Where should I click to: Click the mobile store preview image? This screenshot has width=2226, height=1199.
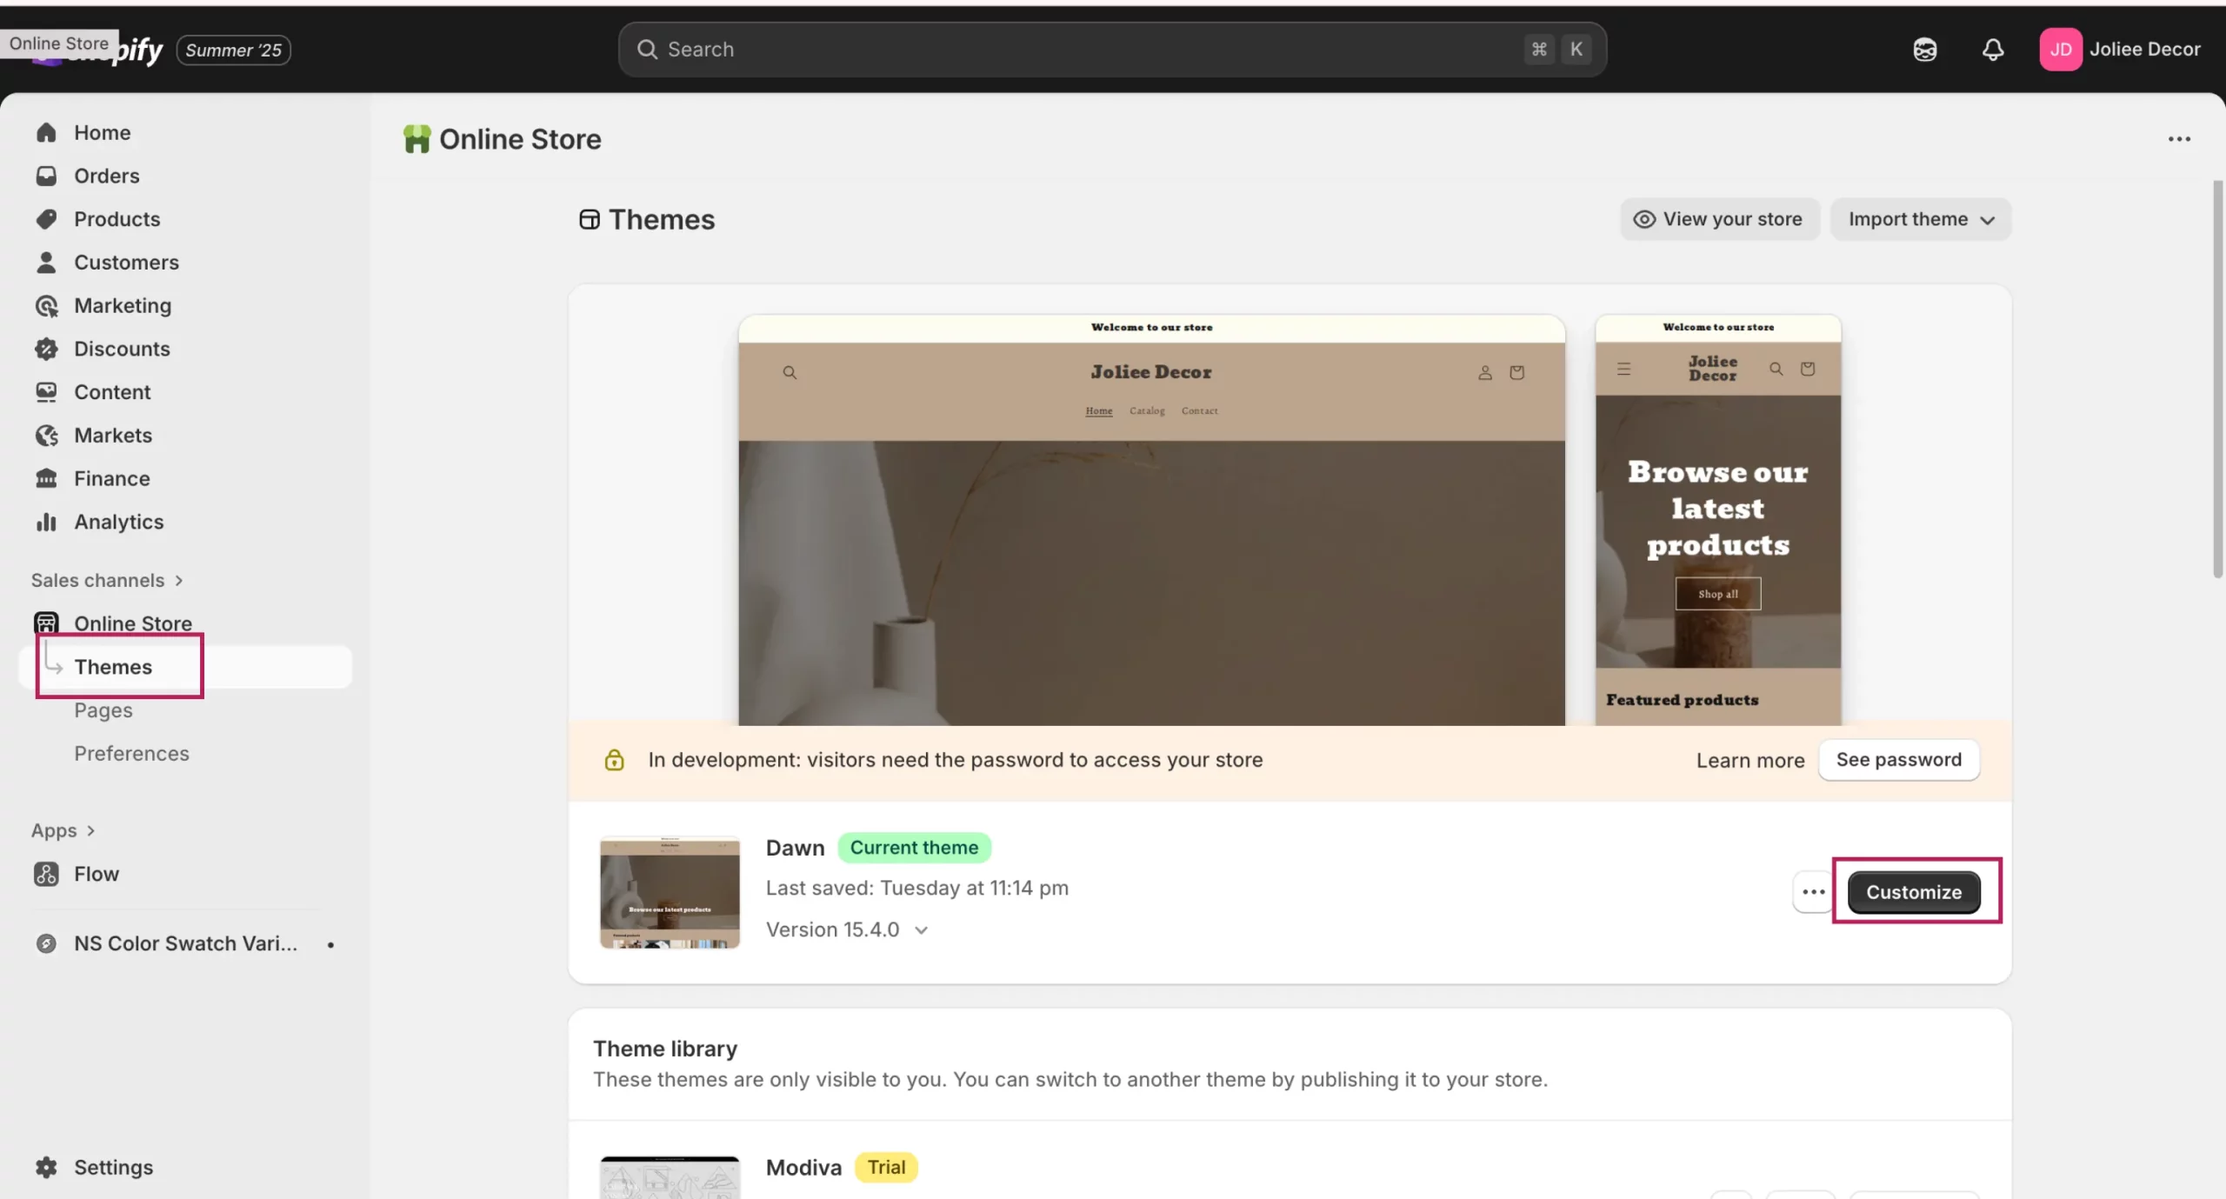[1718, 520]
